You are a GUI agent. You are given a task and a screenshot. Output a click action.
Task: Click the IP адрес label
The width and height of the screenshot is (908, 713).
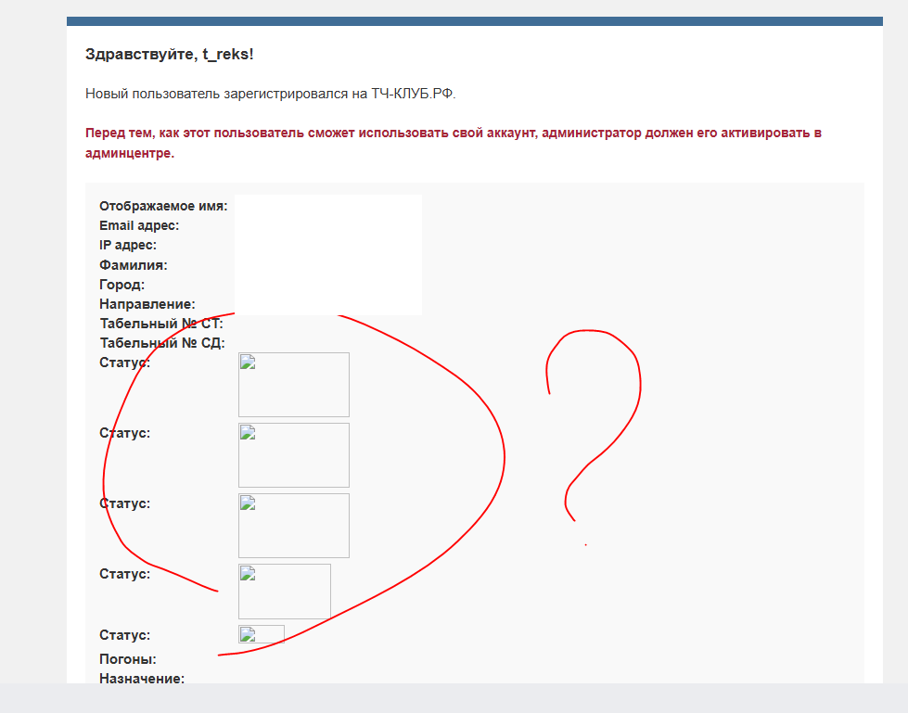128,245
